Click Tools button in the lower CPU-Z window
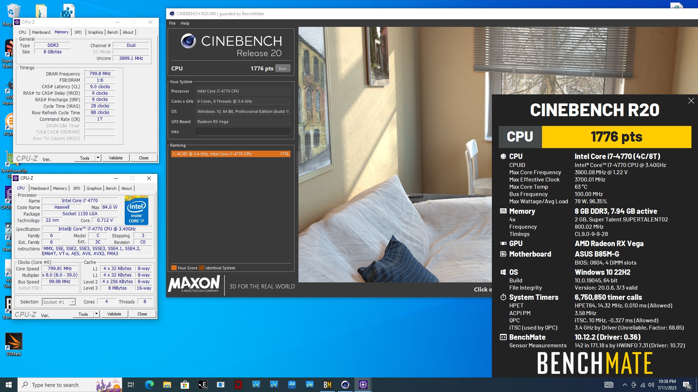 [x=83, y=314]
